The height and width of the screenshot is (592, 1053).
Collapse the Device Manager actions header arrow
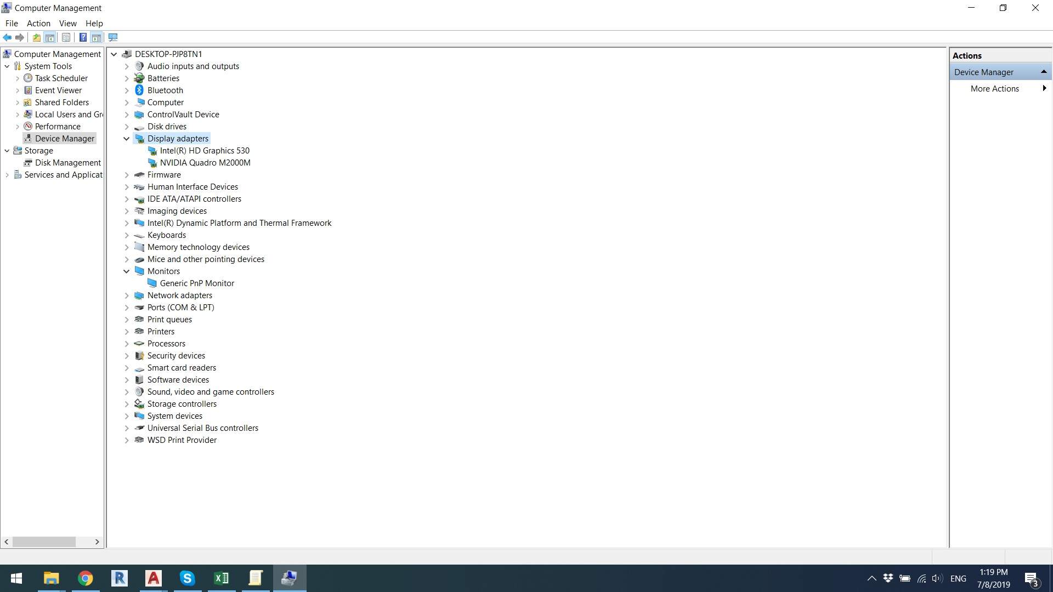tap(1044, 72)
